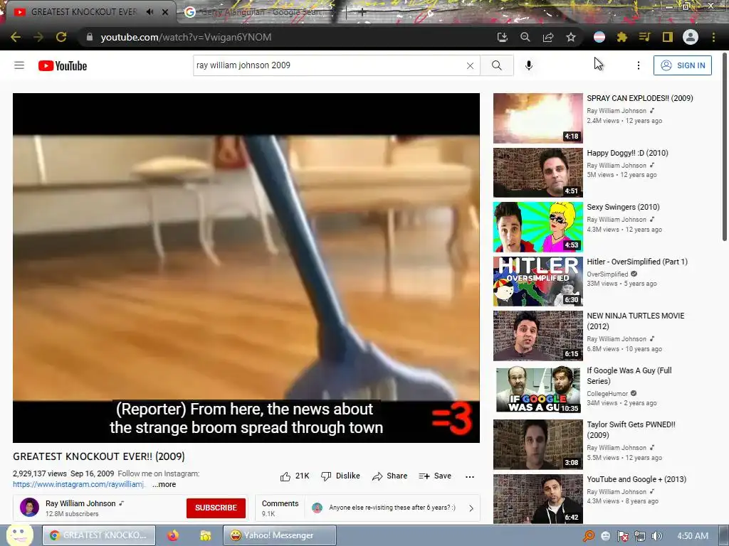This screenshot has width=729, height=546.
Task: Open a new browser tab
Action: pyautogui.click(x=362, y=13)
